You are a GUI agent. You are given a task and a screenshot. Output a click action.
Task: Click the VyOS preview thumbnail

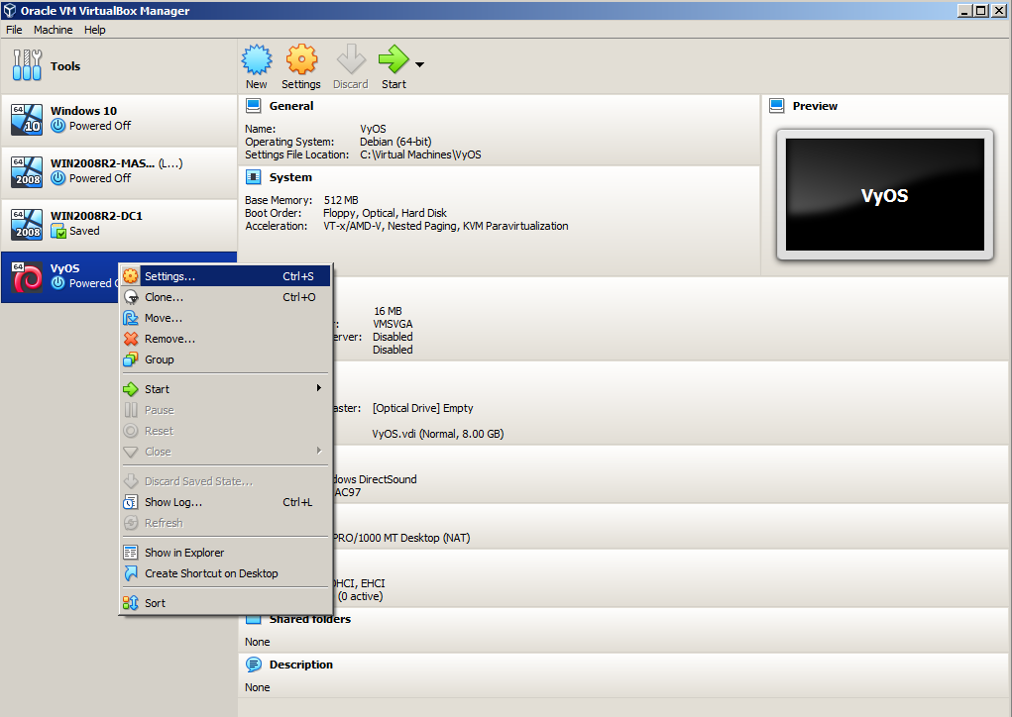coord(883,195)
